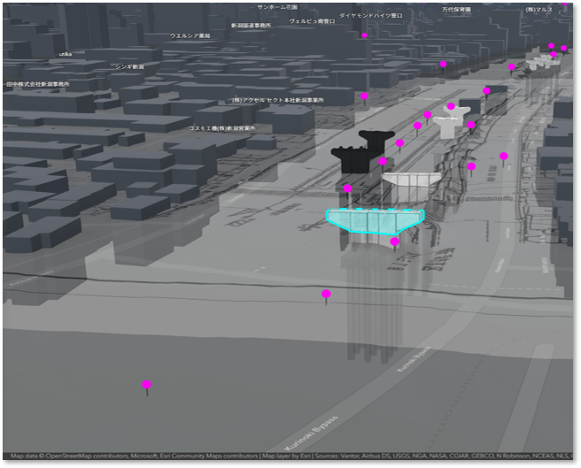This screenshot has height=468, width=581.
Task: Select magenta pin just left of cyan pier
Action: click(347, 188)
